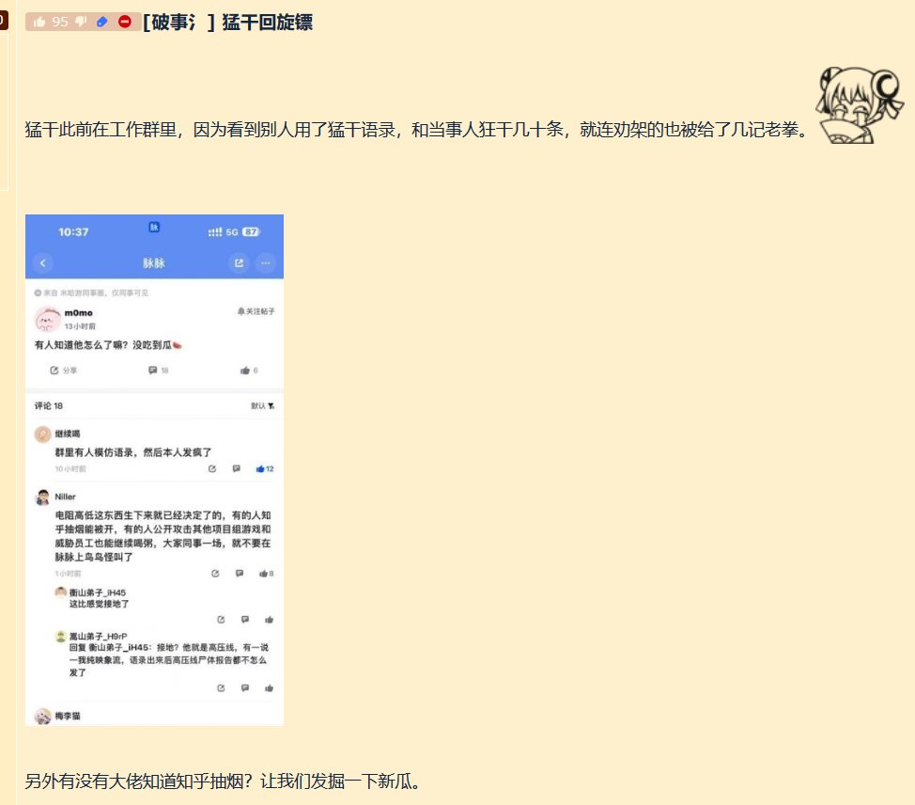Tap the 分享 share button under post

[x=65, y=371]
